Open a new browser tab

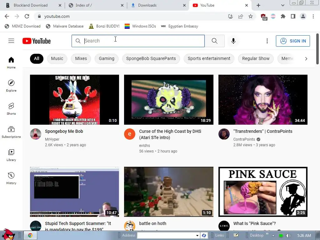(258, 5)
